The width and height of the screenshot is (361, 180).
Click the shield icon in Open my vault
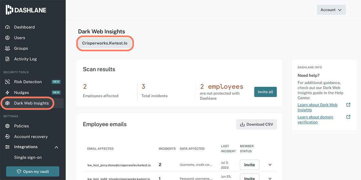pos(19,172)
